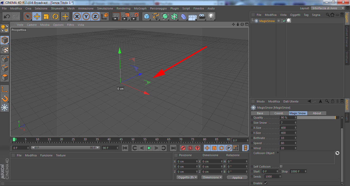Switch to Texture mode in the left palette

[5, 50]
